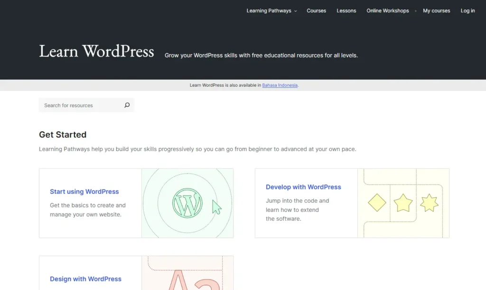Open the My courses page
486x290 pixels.
click(x=436, y=10)
